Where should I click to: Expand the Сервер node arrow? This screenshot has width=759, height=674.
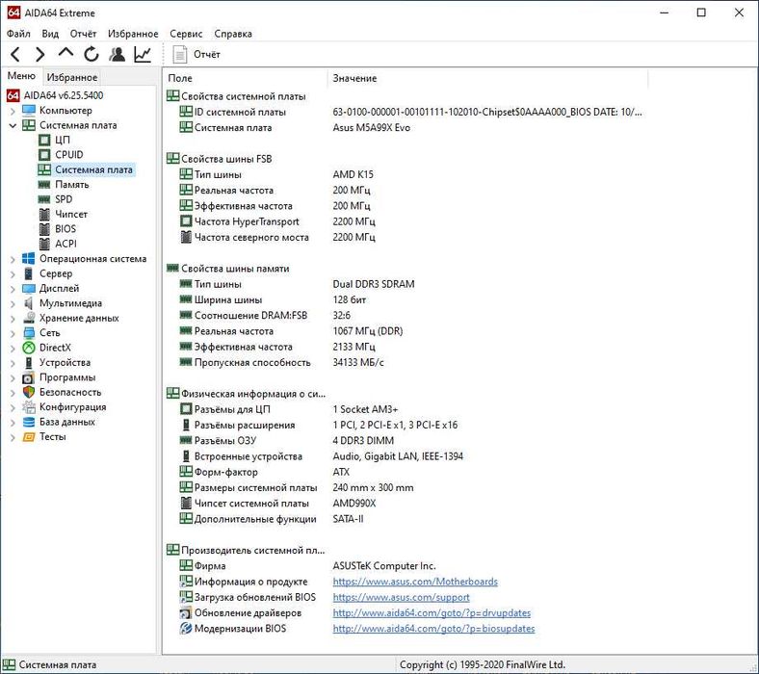coord(13,274)
